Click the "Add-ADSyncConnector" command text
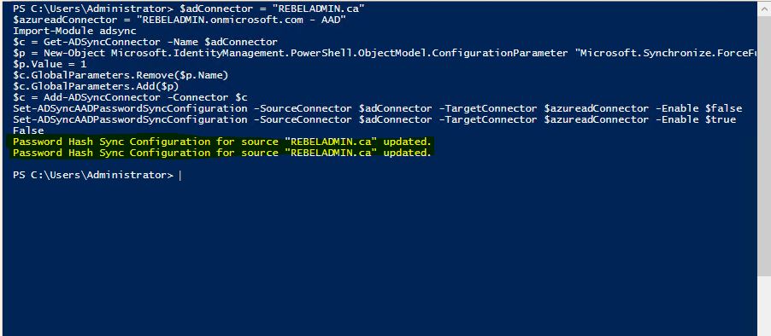This screenshot has height=336, width=771. (x=103, y=97)
